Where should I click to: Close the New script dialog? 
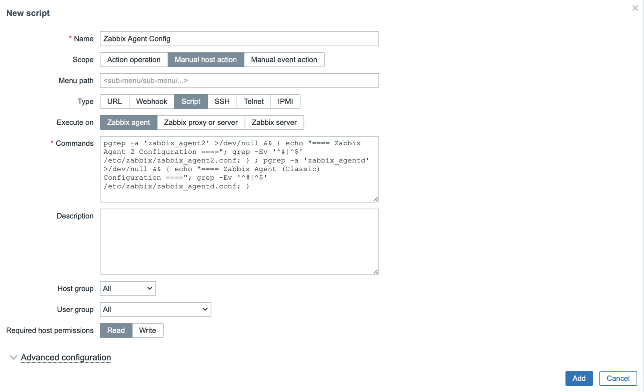pyautogui.click(x=635, y=8)
